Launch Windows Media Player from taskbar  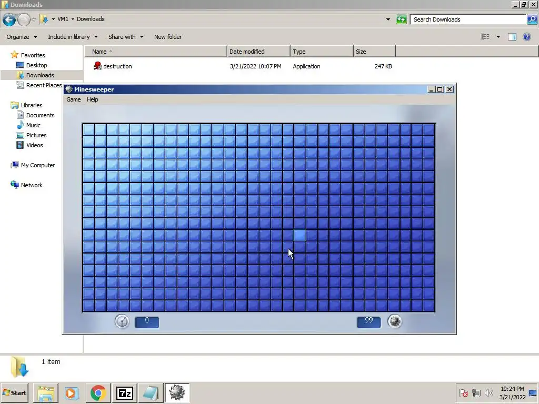tap(72, 393)
